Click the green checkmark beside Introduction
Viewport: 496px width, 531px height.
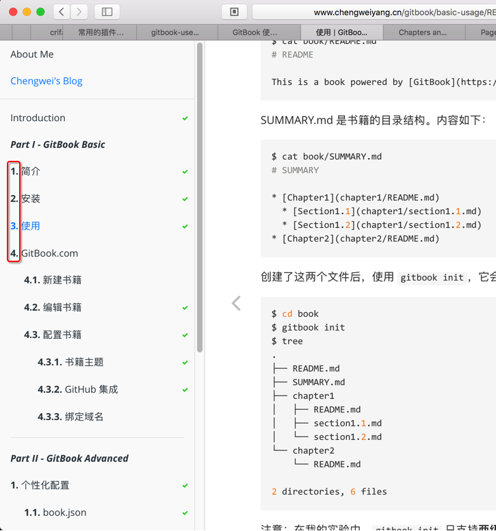point(185,118)
